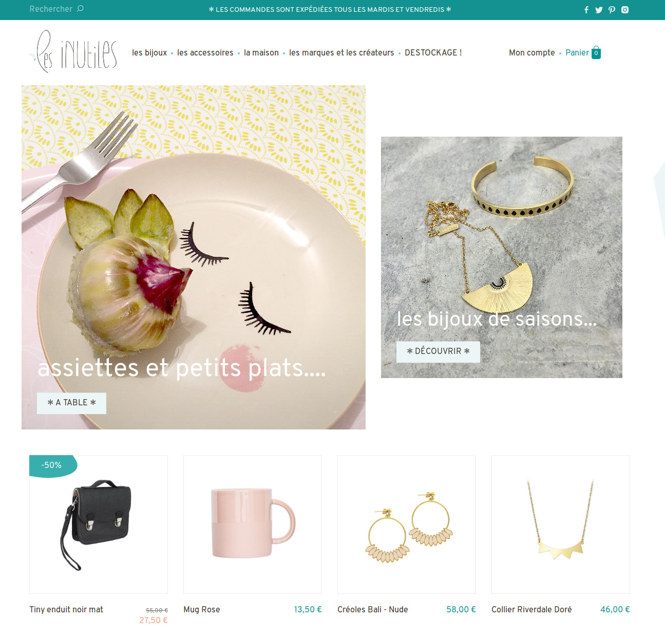
Task: Open the 'les bijoux' menu
Action: 149,52
